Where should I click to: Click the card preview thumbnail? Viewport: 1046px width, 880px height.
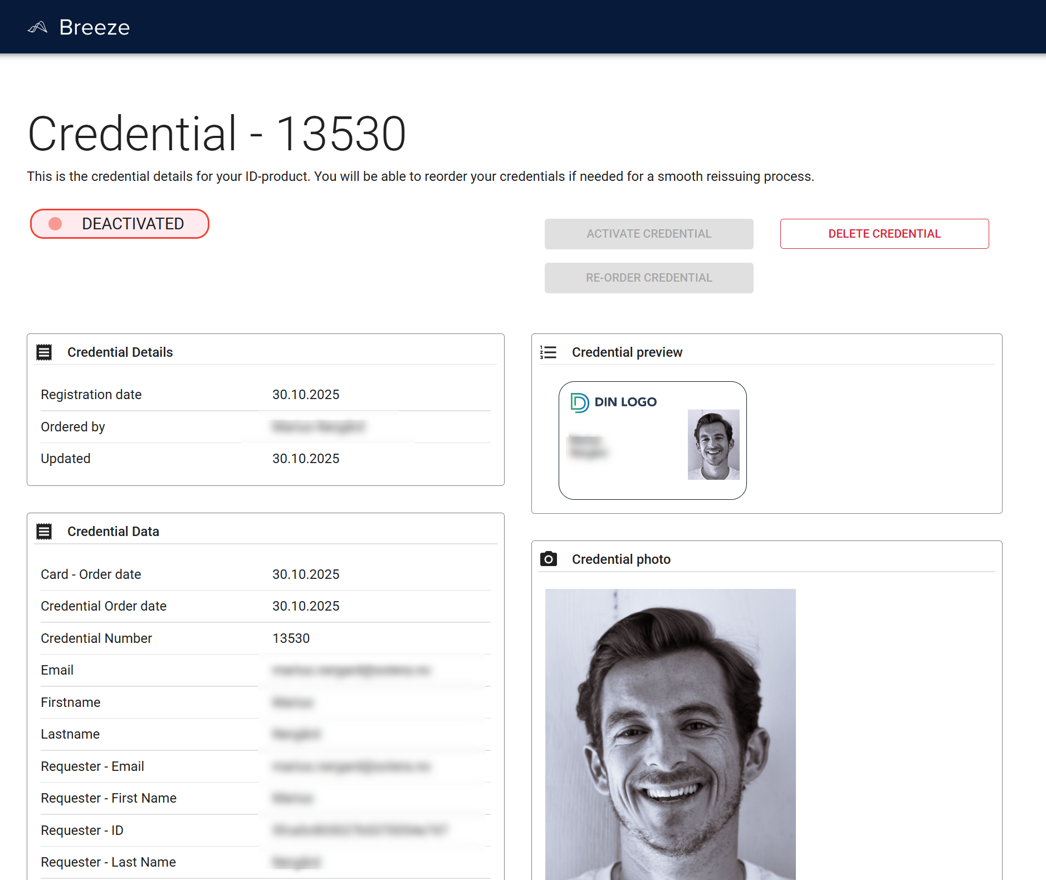coord(652,439)
